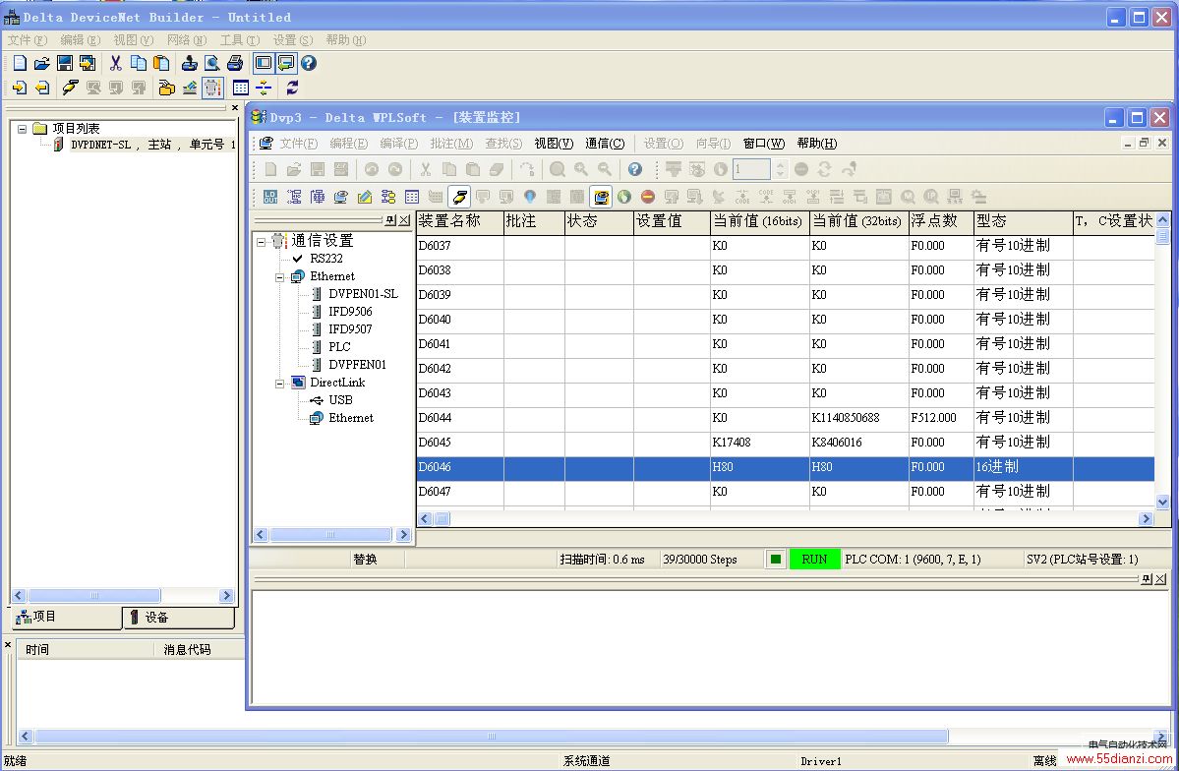Select the D6046 row in device table
The height and width of the screenshot is (771, 1179).
click(785, 467)
